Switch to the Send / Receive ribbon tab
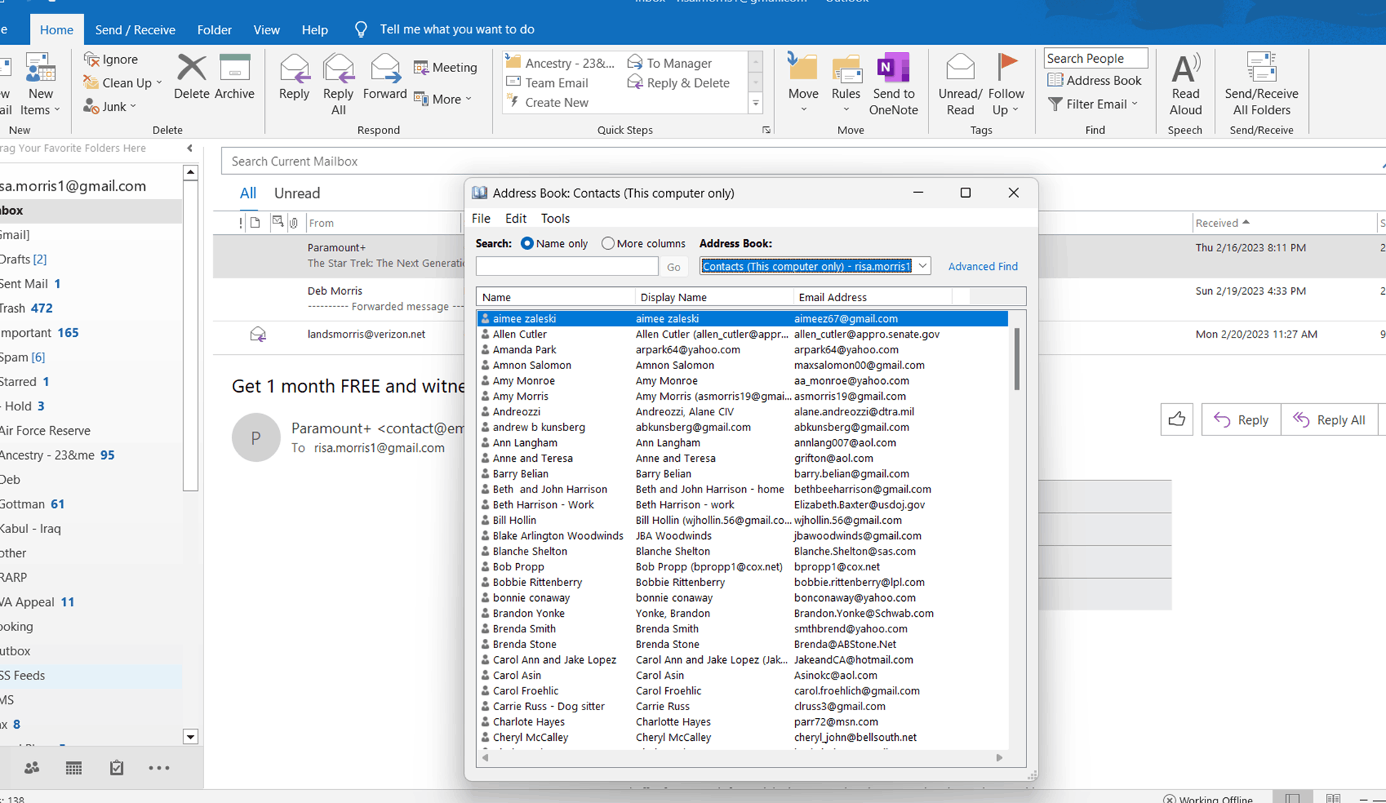 (135, 29)
